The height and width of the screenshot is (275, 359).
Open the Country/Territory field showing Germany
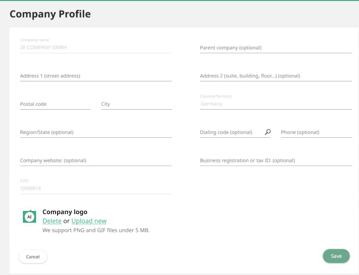click(x=275, y=104)
